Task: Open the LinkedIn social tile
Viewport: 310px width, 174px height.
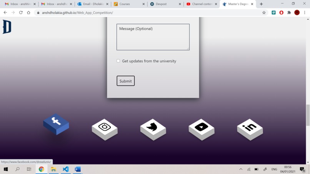Action: click(x=250, y=129)
